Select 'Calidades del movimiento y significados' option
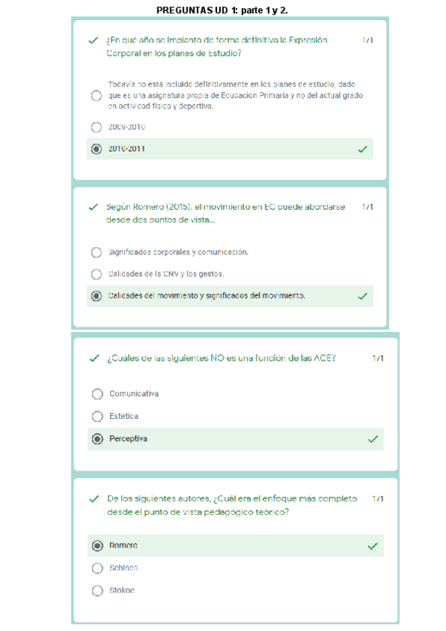Viewport: 446px width, 631px height. (97, 296)
